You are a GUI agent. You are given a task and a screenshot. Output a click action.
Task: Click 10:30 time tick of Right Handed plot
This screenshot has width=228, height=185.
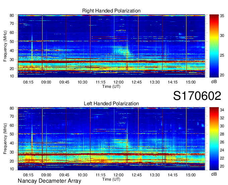coord(82,82)
